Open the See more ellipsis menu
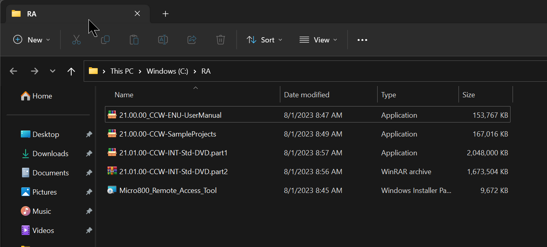Image resolution: width=547 pixels, height=247 pixels. coord(362,40)
